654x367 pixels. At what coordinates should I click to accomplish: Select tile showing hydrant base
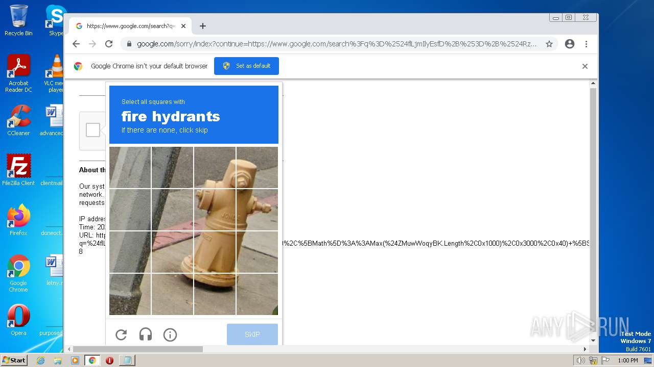tap(215, 294)
